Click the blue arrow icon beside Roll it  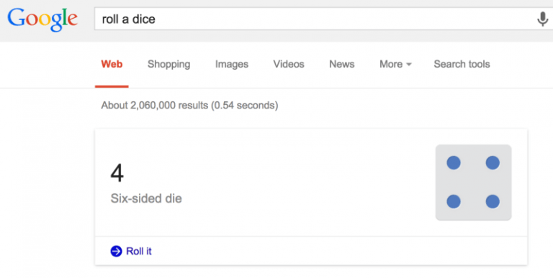116,251
